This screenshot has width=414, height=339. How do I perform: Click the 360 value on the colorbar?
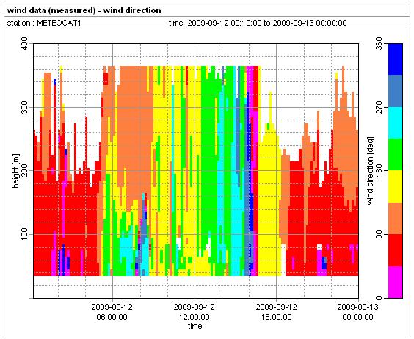coord(379,44)
